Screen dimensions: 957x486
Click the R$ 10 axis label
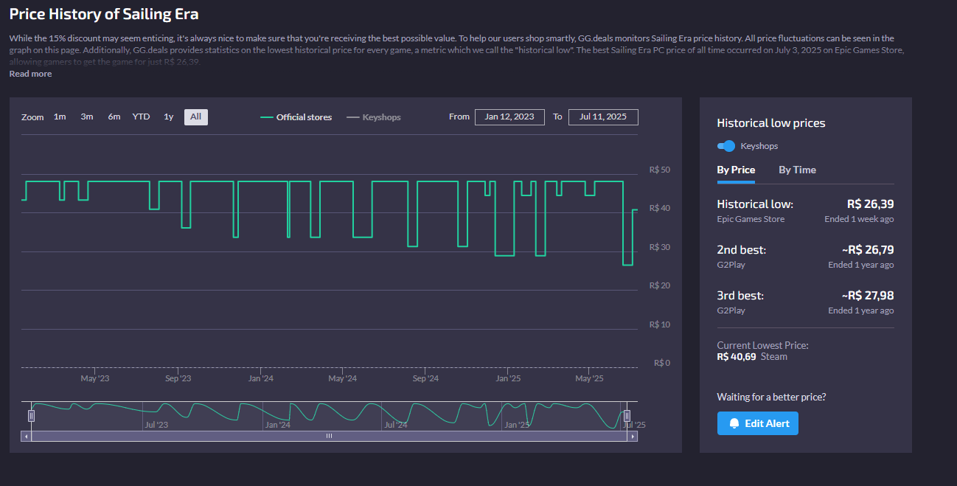(660, 324)
